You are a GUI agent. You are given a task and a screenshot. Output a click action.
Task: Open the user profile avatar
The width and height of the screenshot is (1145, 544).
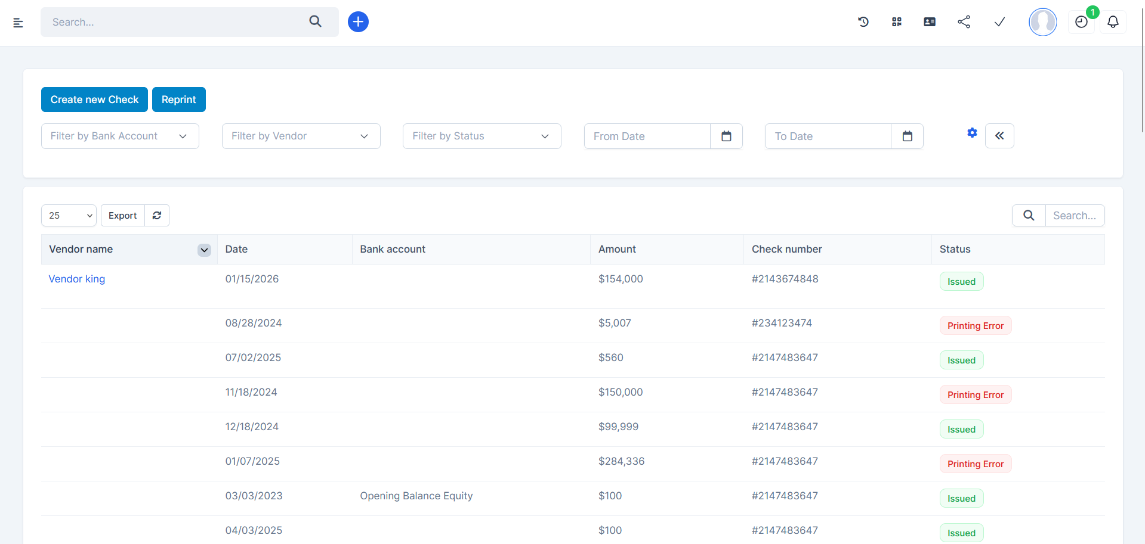coord(1042,22)
